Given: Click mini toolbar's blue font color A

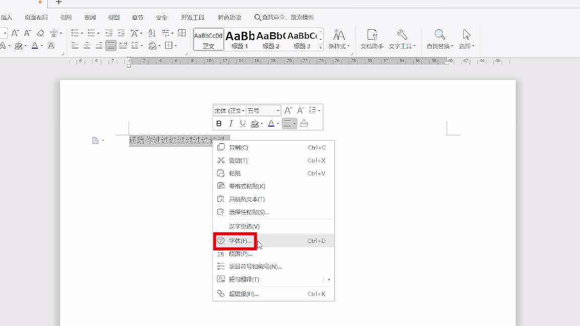Looking at the screenshot, I should 271,123.
